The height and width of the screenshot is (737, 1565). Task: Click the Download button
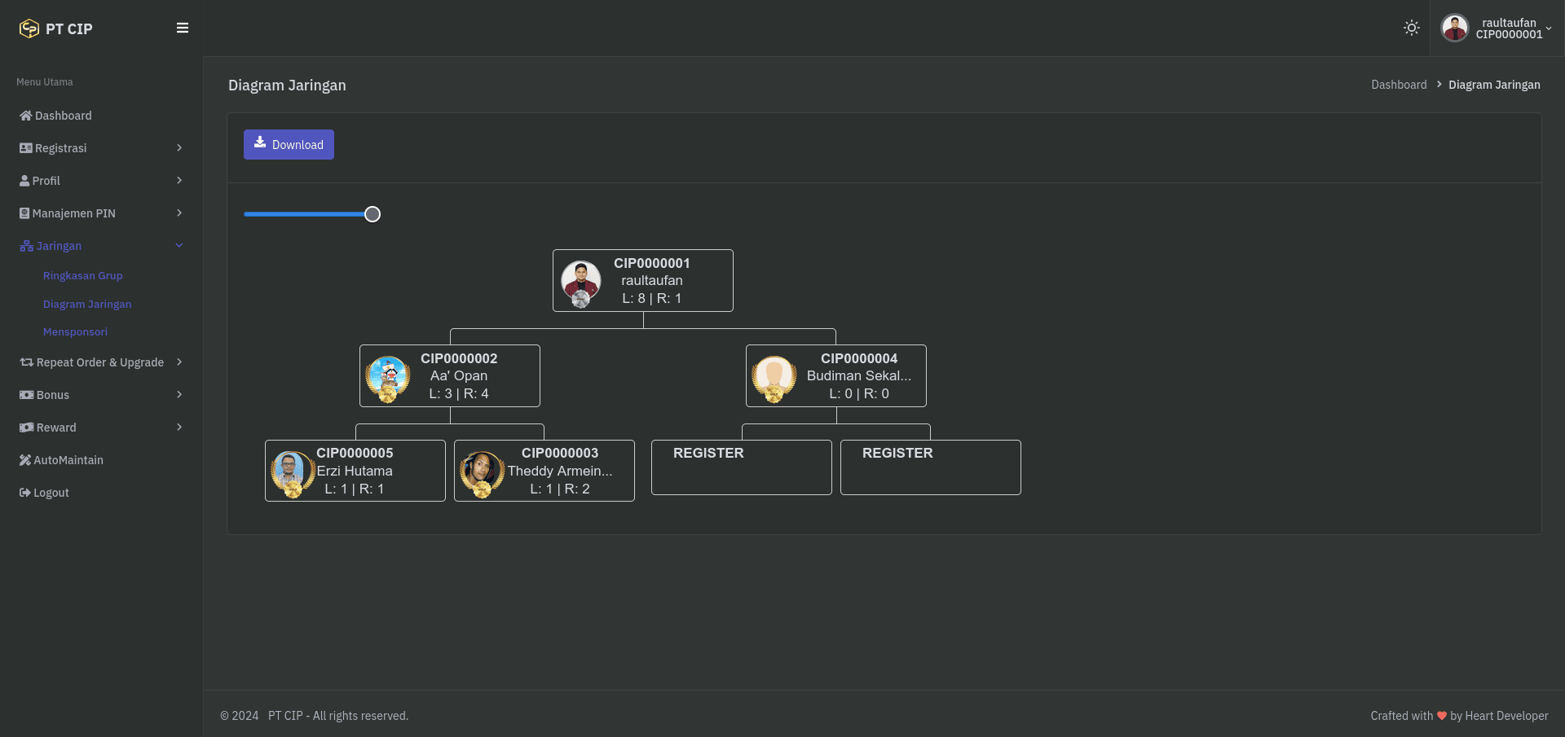click(289, 145)
